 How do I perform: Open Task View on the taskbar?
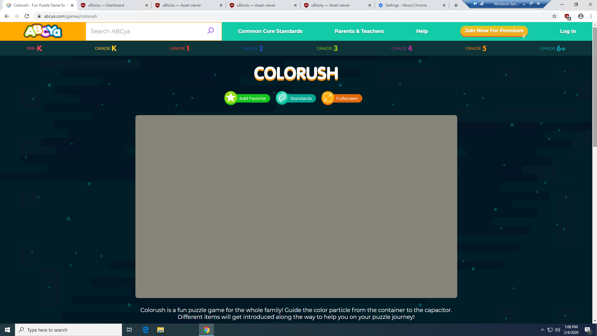tap(129, 330)
